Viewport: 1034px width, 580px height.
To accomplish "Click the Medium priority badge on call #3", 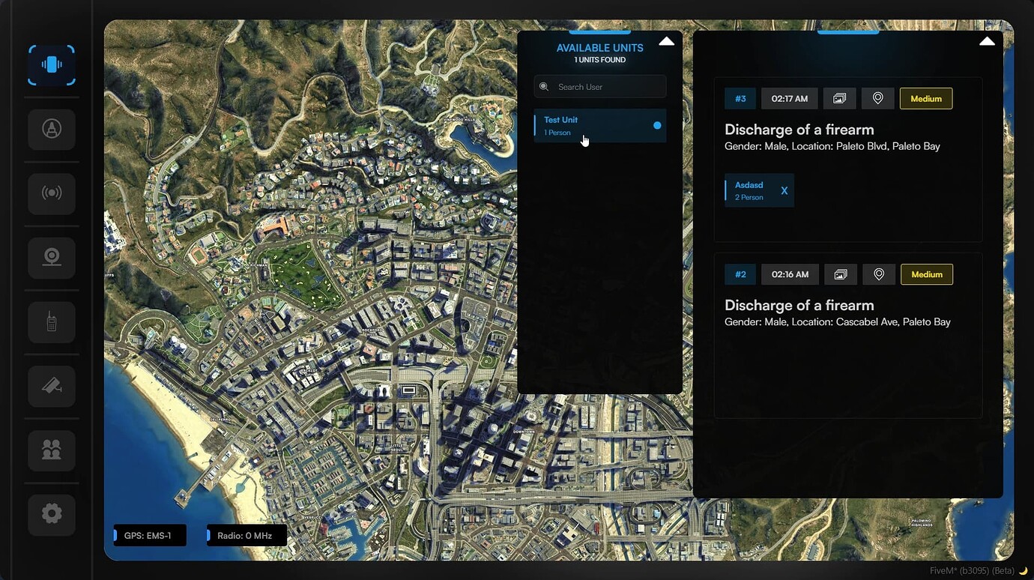I will tap(926, 98).
